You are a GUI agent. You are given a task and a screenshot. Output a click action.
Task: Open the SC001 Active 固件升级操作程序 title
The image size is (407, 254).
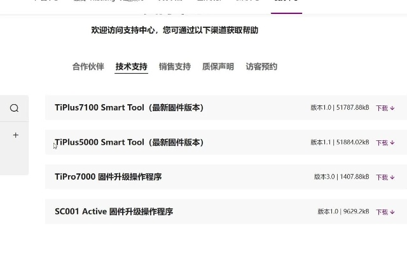114,211
